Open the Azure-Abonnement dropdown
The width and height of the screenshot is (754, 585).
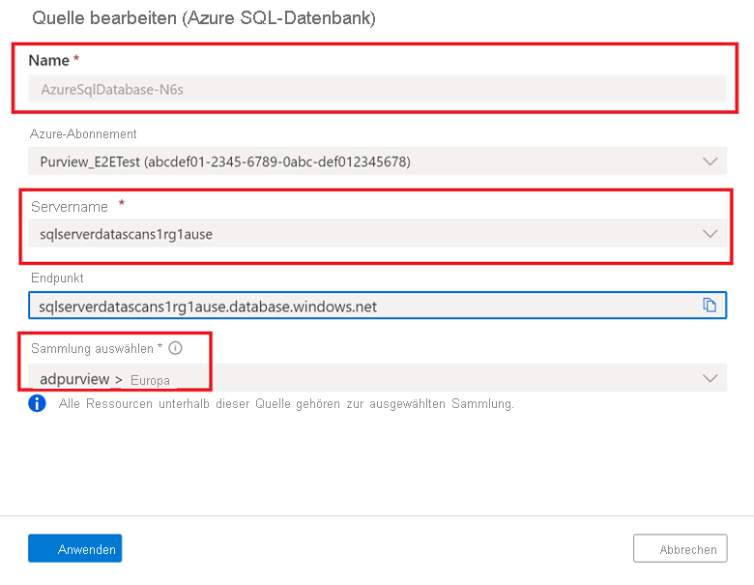point(377,161)
